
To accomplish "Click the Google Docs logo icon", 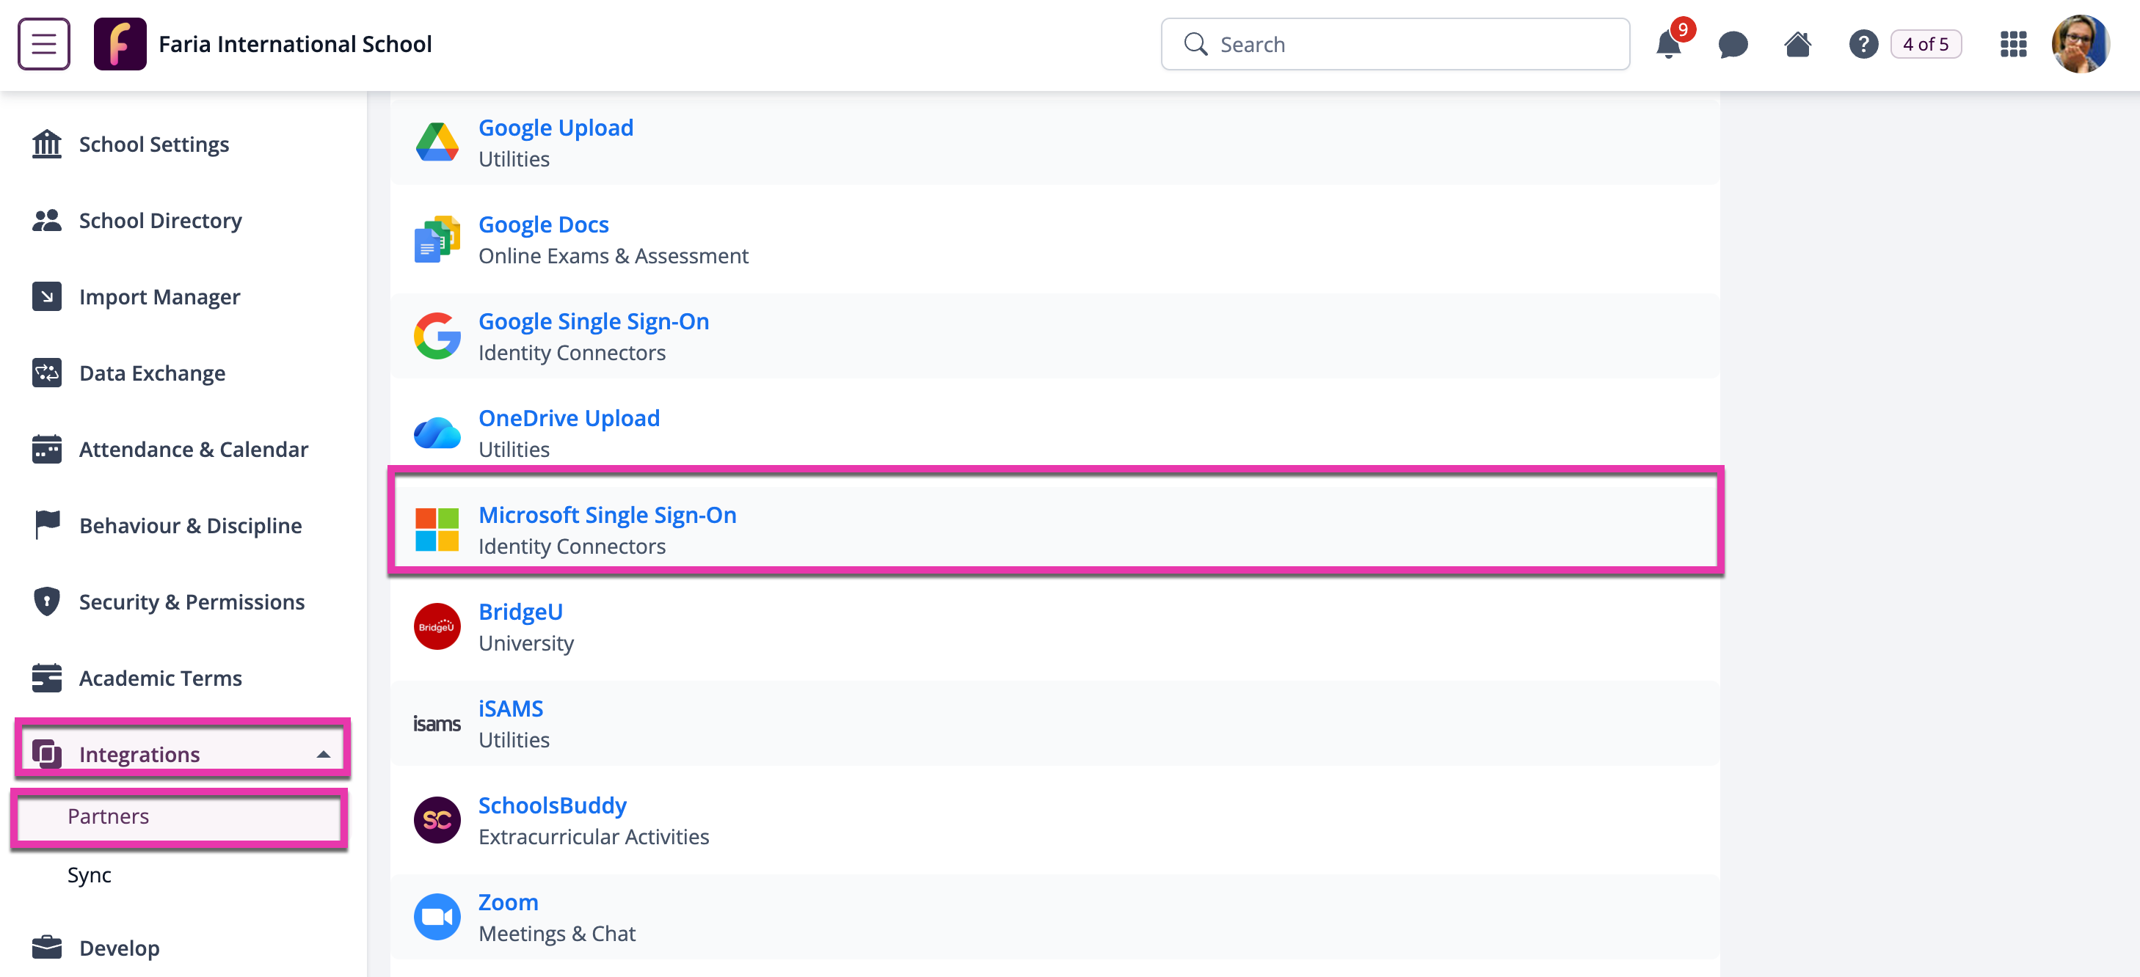I will (437, 239).
